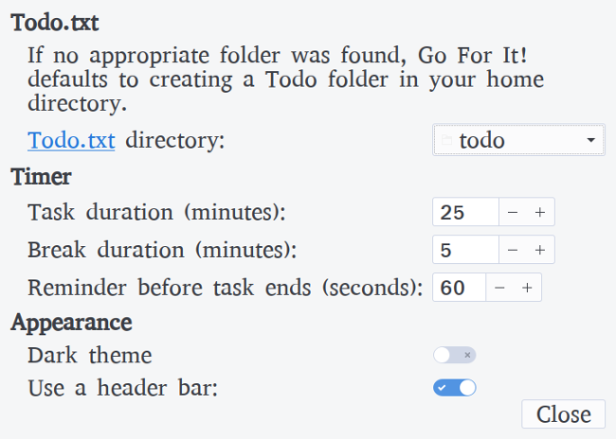Open the todo directory dropdown
Screen dimensions: 616x439
point(518,141)
